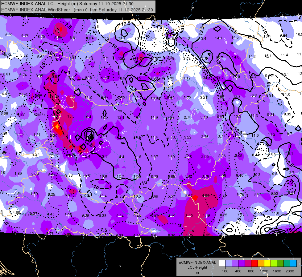Screen dimensions: 302x277
Task: Click the grid value 14.5
Action: 235,37
